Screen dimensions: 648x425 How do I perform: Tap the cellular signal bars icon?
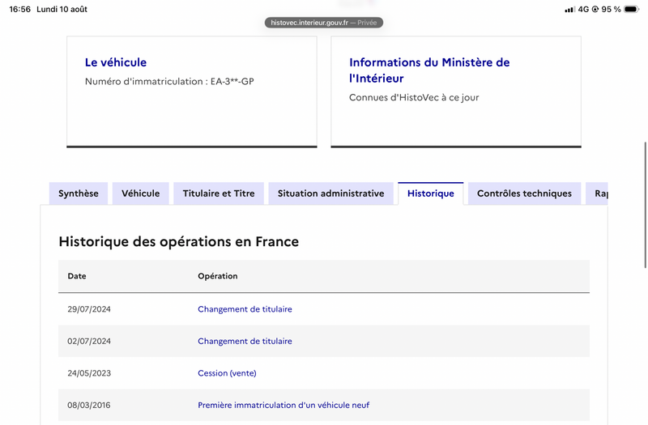tap(570, 10)
